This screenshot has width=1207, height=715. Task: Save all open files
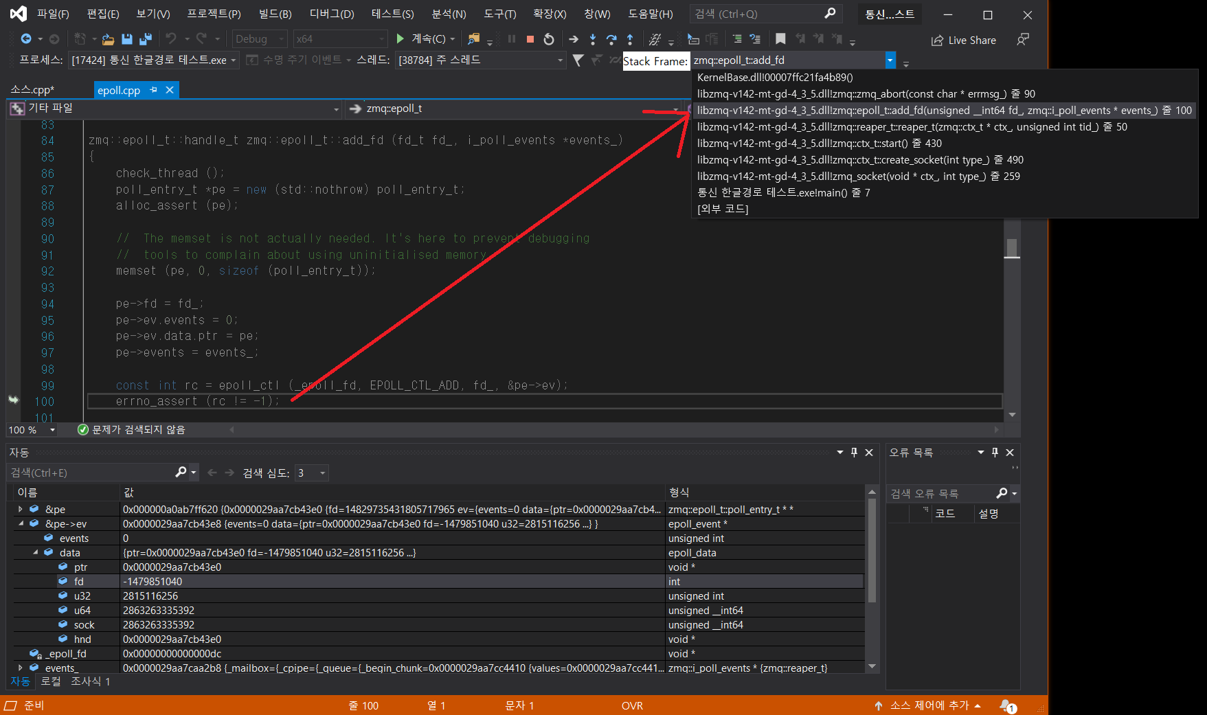(145, 39)
